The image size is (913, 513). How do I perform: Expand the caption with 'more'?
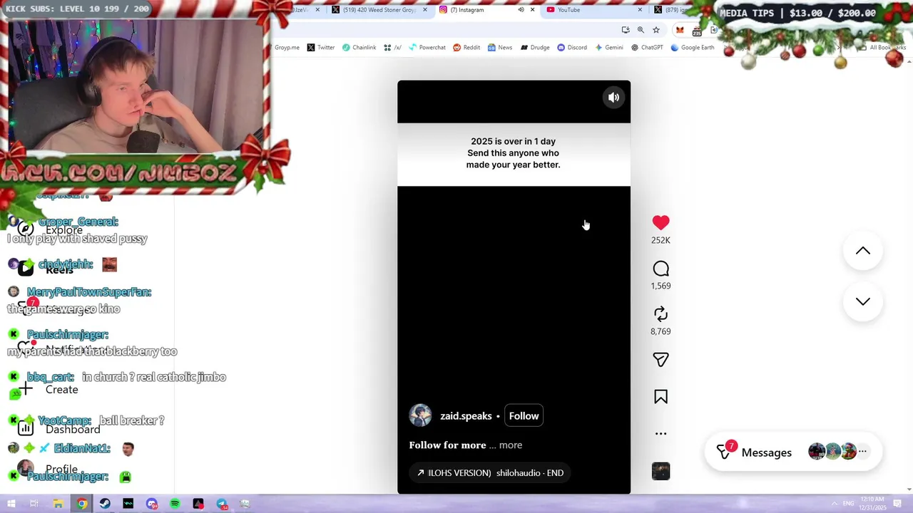click(511, 445)
